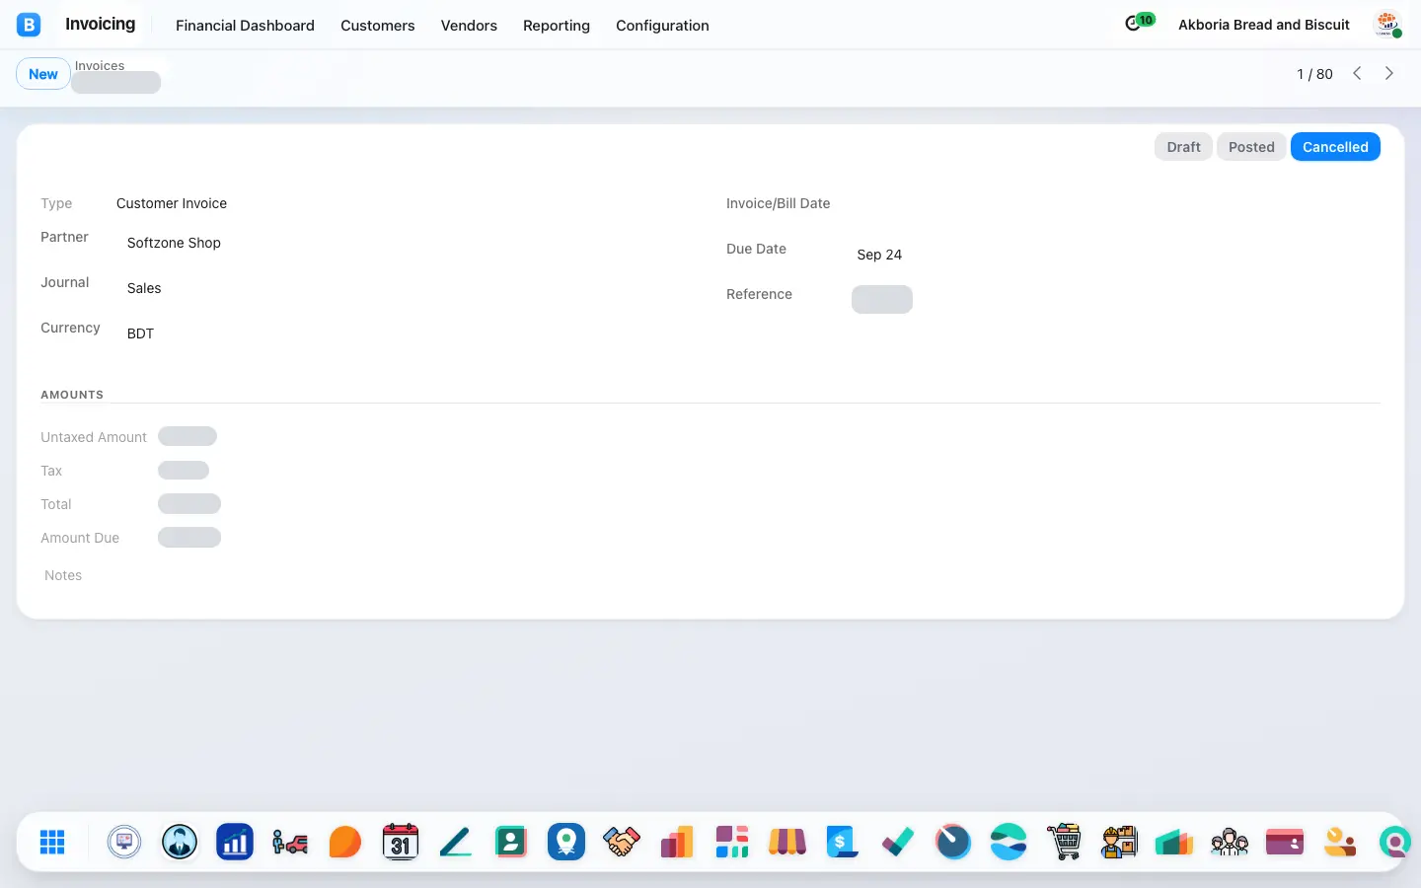This screenshot has height=888, width=1421.
Task: Open the striped awning store app icon
Action: pyautogui.click(x=787, y=842)
